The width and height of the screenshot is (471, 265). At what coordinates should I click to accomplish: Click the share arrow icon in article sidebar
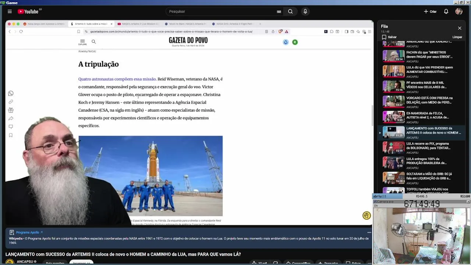11,119
